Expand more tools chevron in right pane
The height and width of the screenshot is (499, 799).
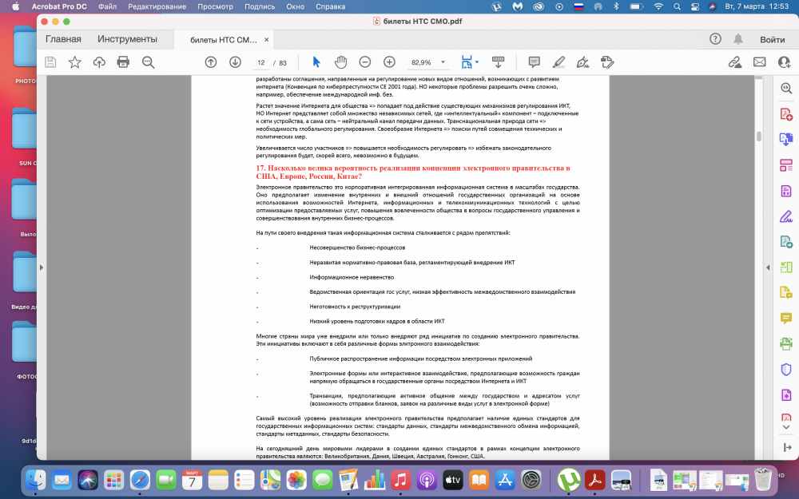pos(785,427)
